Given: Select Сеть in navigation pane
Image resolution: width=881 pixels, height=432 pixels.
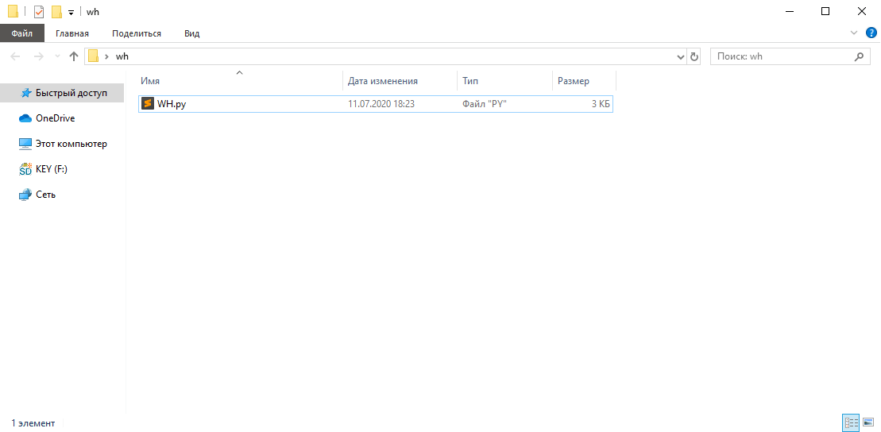Looking at the screenshot, I should [37, 195].
